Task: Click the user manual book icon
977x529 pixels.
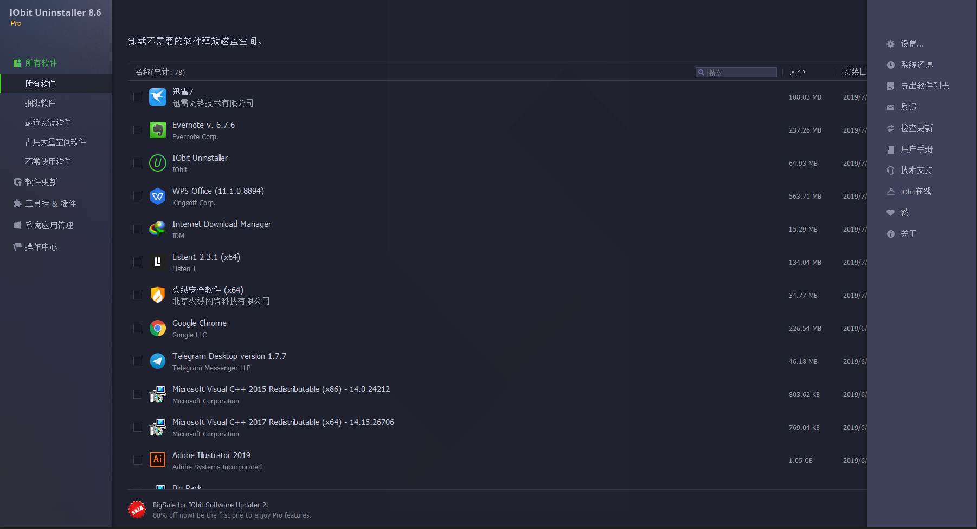Action: point(890,149)
